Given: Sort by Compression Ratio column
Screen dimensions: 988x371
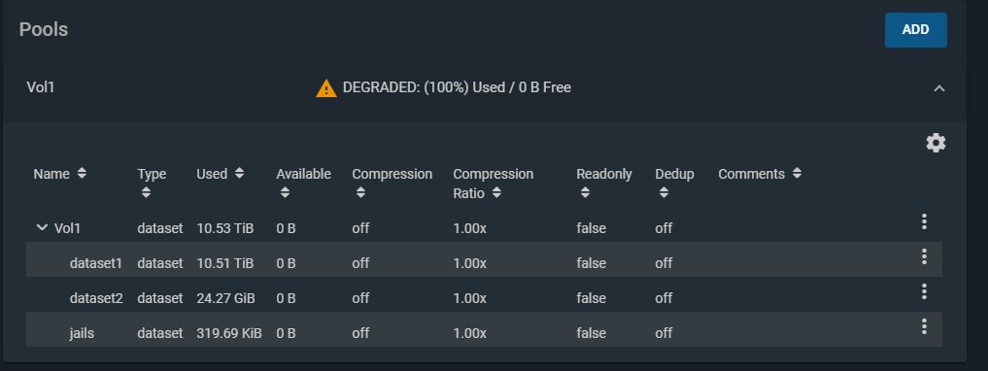Looking at the screenshot, I should 496,192.
